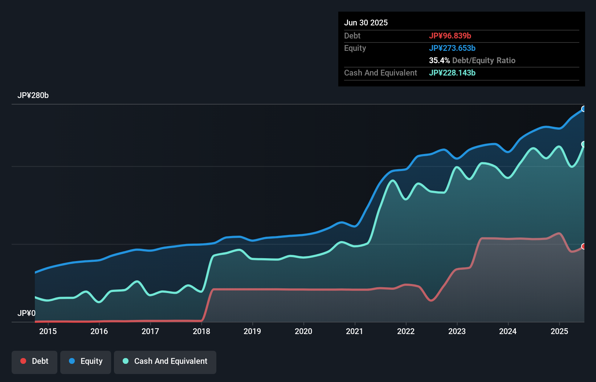Toggle the Equity series in legend
This screenshot has width=596, height=382.
pos(86,361)
